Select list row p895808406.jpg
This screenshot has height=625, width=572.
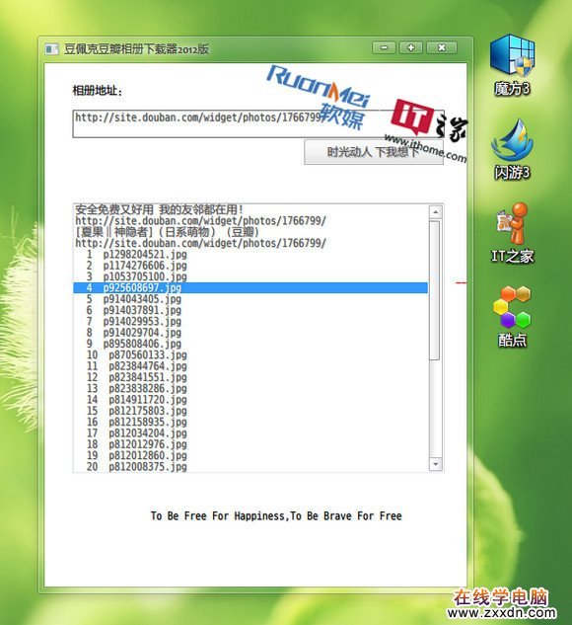click(250, 344)
